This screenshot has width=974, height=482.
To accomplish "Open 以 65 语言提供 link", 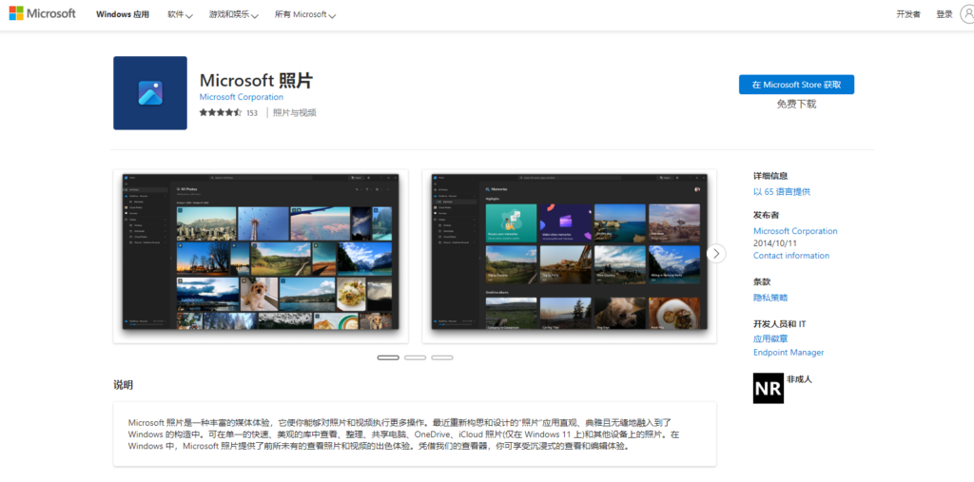I will (x=782, y=192).
